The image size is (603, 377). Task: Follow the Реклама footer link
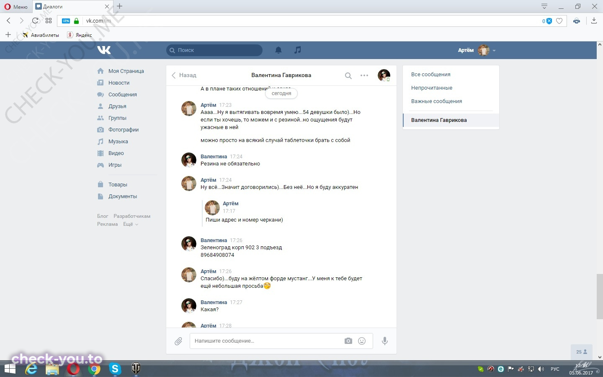pyautogui.click(x=107, y=224)
